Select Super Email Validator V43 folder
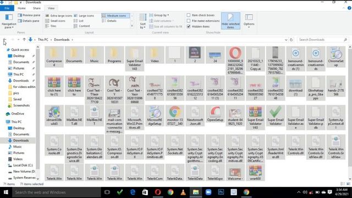The width and height of the screenshot is (352, 198). [134, 59]
